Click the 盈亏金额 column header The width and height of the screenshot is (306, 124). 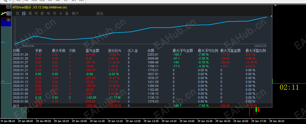93,51
